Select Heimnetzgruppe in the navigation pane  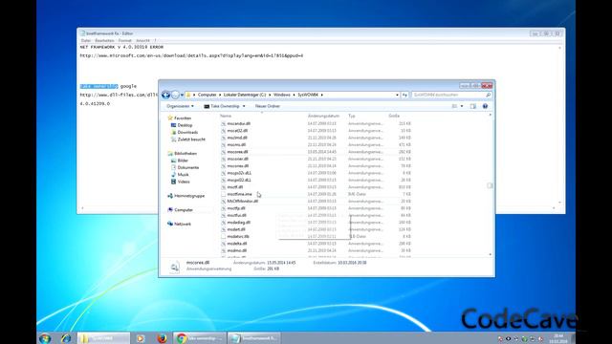[189, 196]
